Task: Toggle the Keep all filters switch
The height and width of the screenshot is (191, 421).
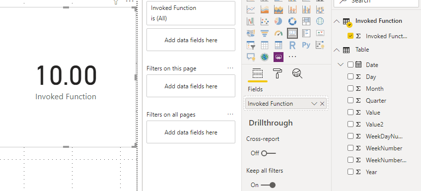Action: tap(268, 185)
